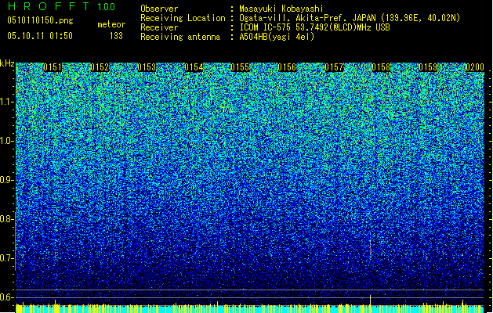Click the time marker 0156
The width and height of the screenshot is (493, 313).
(x=287, y=67)
